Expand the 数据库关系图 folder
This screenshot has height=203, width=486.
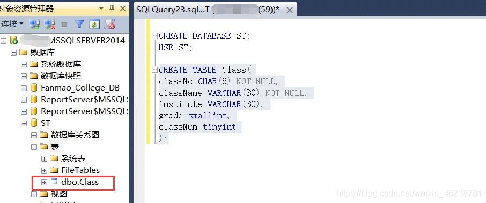point(34,135)
